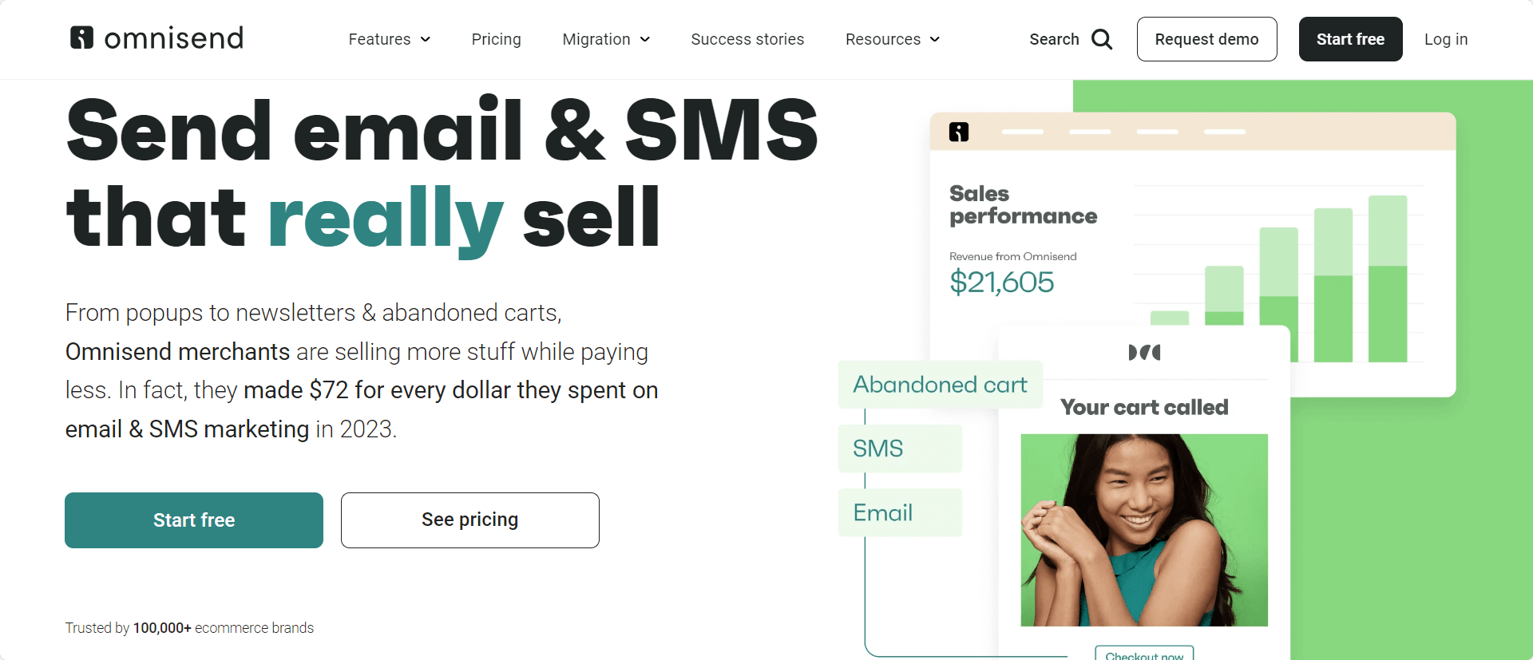Open search via the magnifier icon
The width and height of the screenshot is (1533, 660).
coord(1103,39)
